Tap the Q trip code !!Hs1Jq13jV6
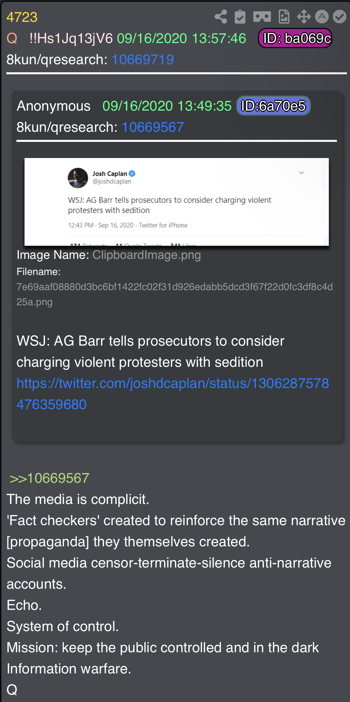Viewport: 350px width, 702px height. point(71,38)
